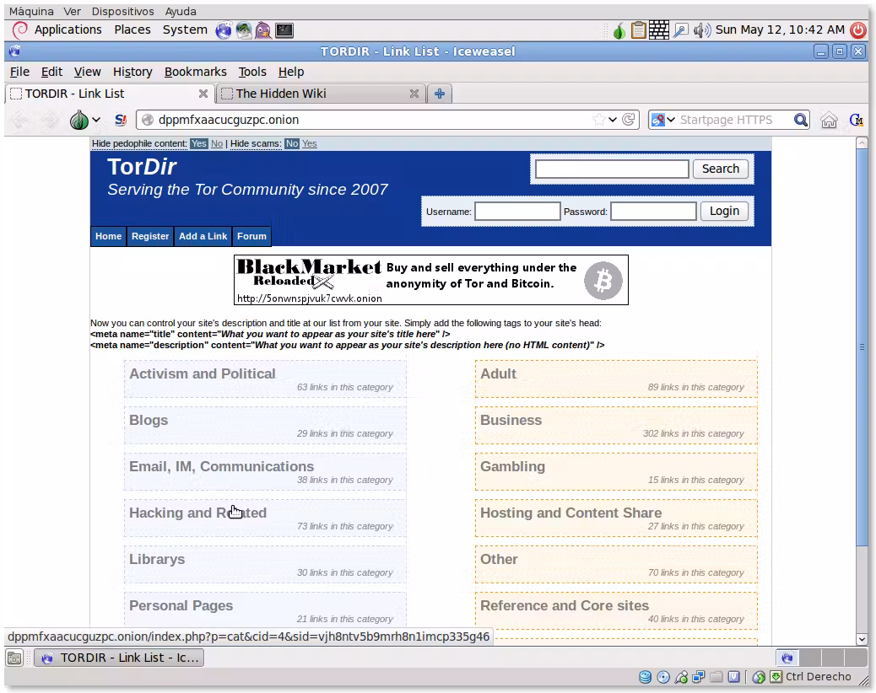The width and height of the screenshot is (876, 693).
Task: Click the site identity globe icon
Action: tap(148, 120)
